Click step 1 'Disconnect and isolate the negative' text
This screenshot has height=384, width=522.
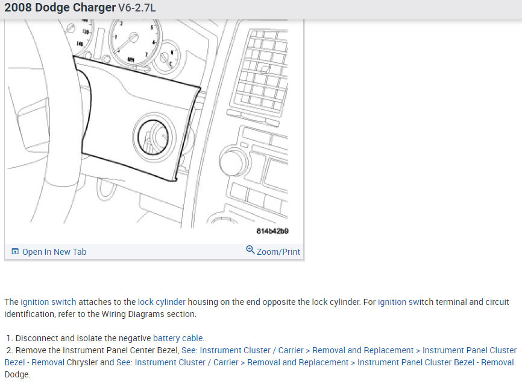click(83, 338)
